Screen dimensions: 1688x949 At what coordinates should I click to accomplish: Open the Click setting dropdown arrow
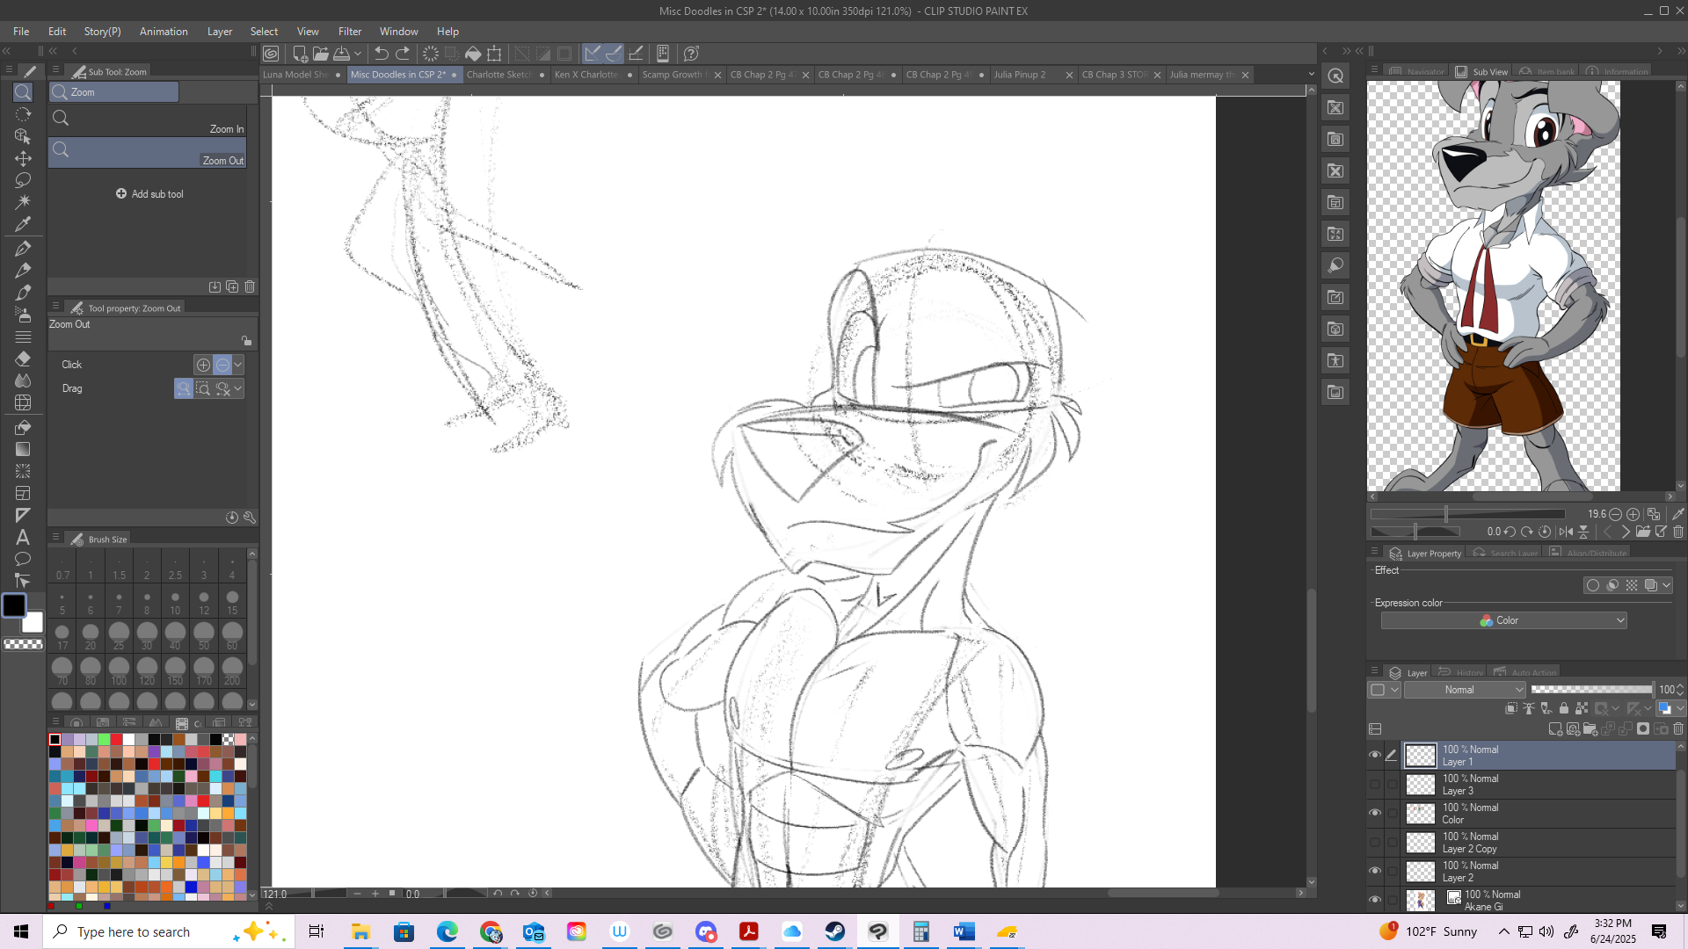[238, 365]
